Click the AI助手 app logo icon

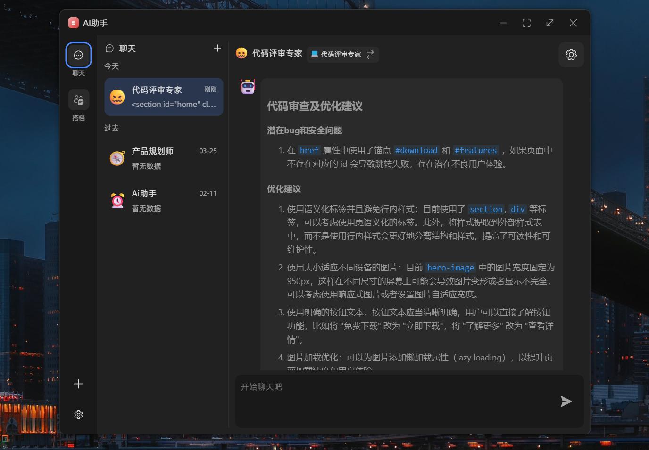click(x=74, y=22)
